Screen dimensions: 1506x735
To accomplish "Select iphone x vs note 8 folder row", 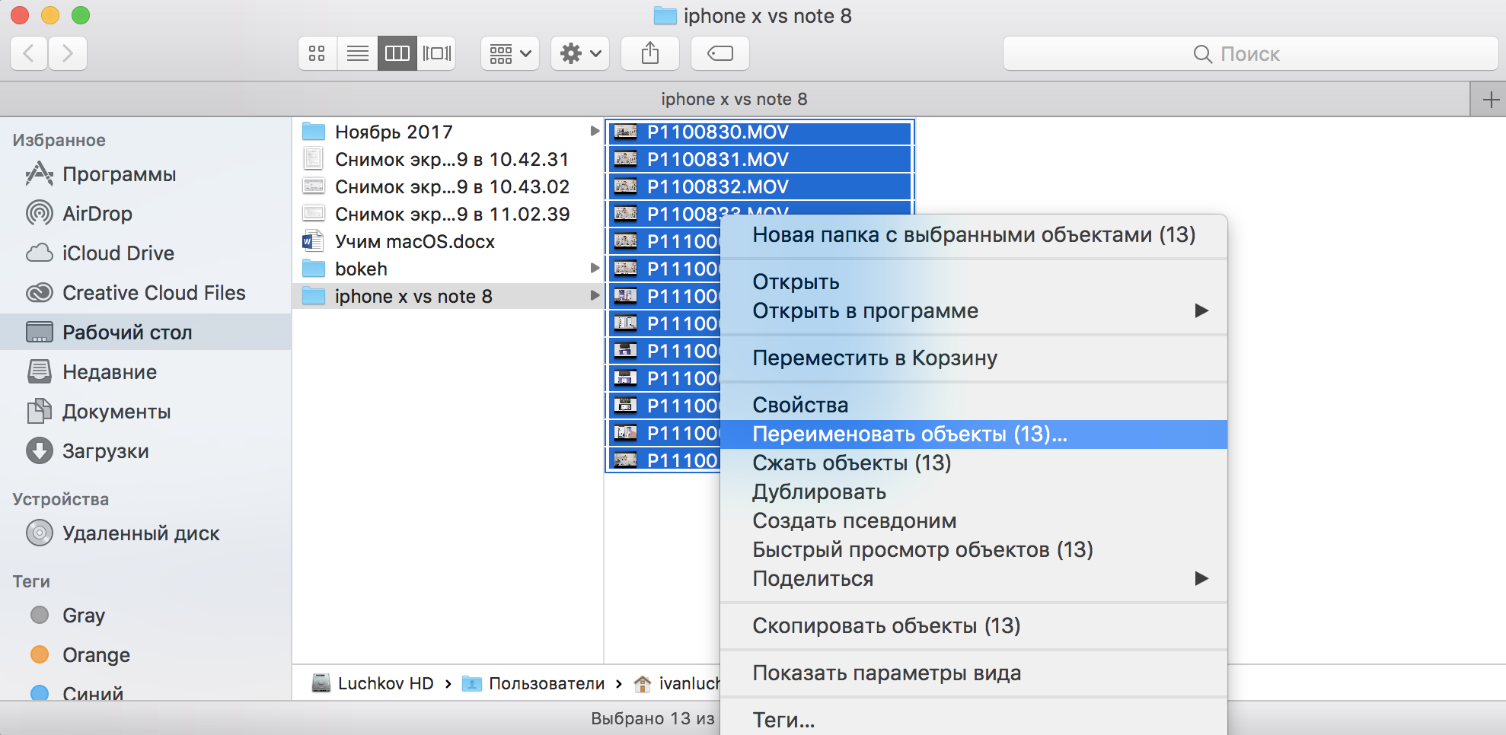I will 448,296.
